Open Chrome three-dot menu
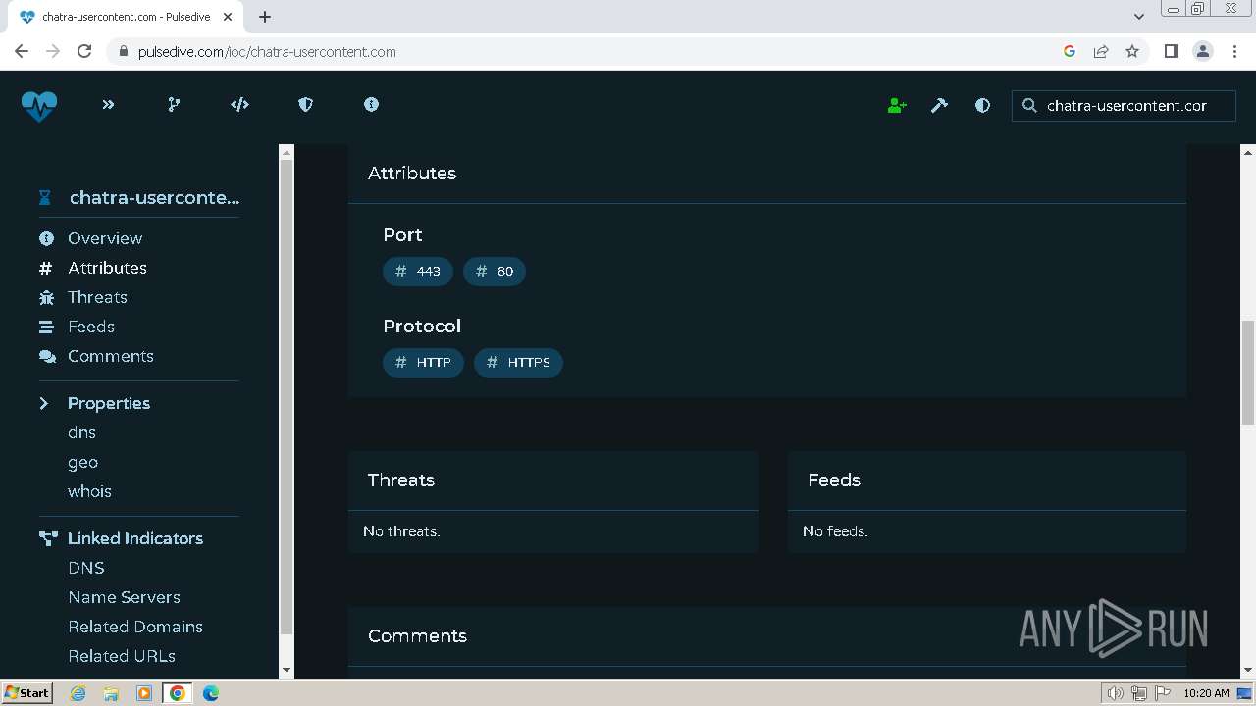The image size is (1256, 706). (1234, 51)
